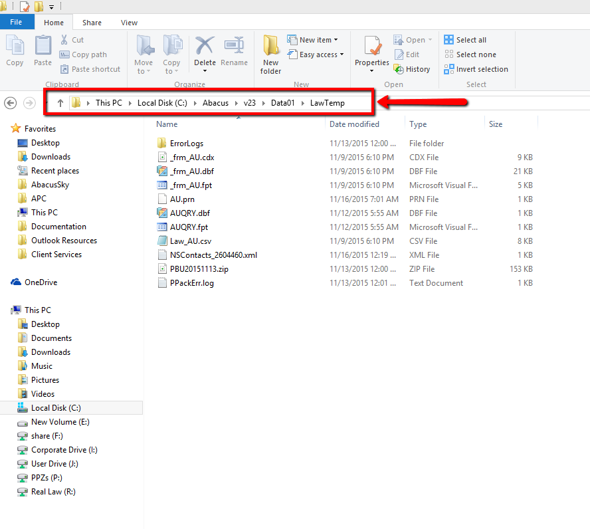Open Real Law (R:) drive
Image resolution: width=590 pixels, height=529 pixels.
click(x=53, y=491)
